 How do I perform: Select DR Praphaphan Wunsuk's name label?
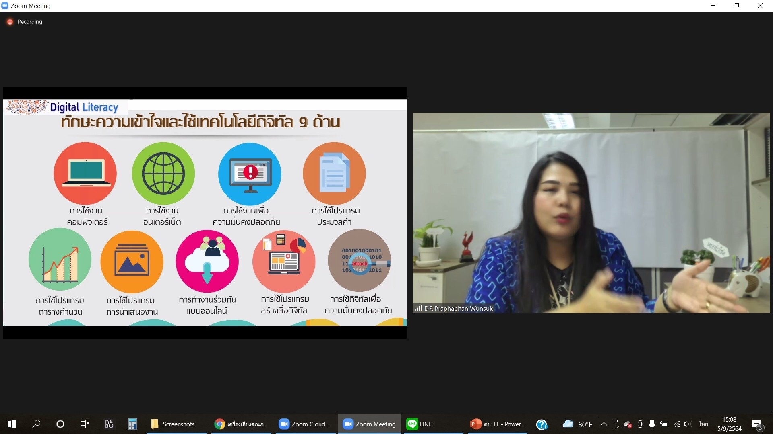(454, 308)
